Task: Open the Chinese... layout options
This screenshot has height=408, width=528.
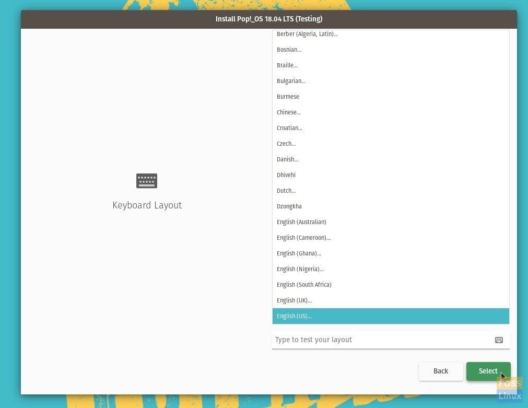Action: click(x=391, y=112)
